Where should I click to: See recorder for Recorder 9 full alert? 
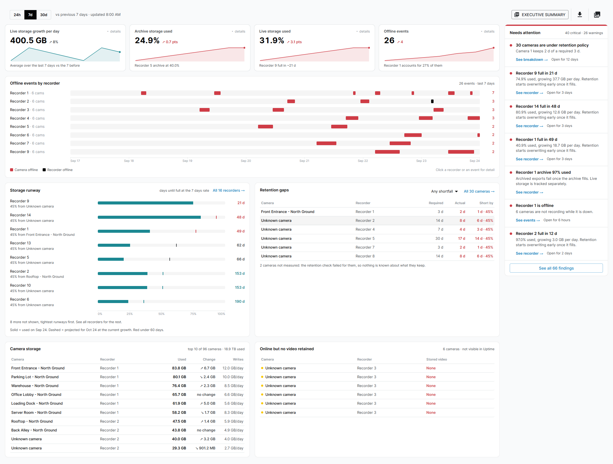pos(529,93)
